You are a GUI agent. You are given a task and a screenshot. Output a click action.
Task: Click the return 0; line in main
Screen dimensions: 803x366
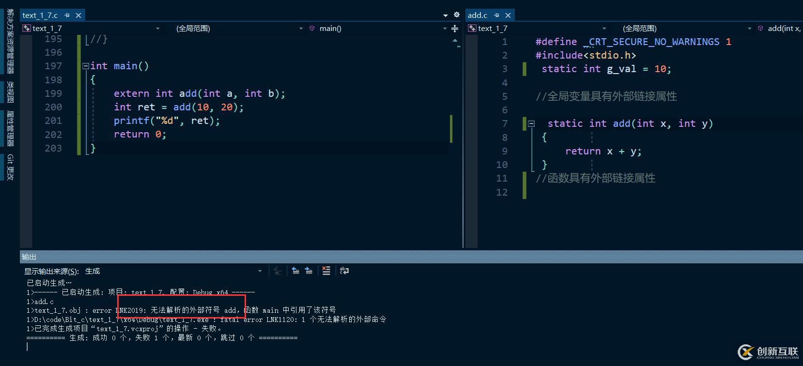[140, 134]
